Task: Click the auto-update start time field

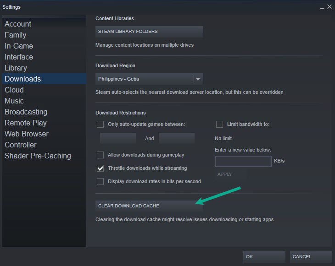Action: tap(118, 138)
